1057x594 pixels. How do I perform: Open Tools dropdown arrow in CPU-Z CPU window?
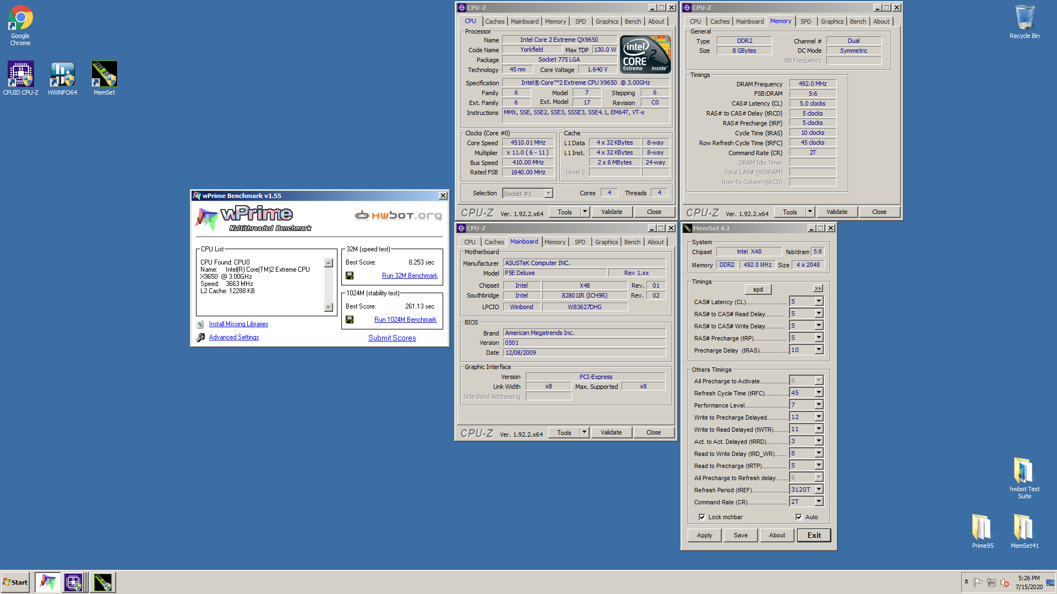tap(585, 212)
